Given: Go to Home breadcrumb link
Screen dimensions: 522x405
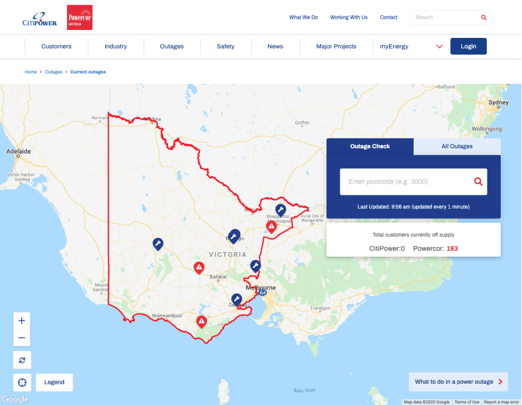Looking at the screenshot, I should (x=31, y=72).
